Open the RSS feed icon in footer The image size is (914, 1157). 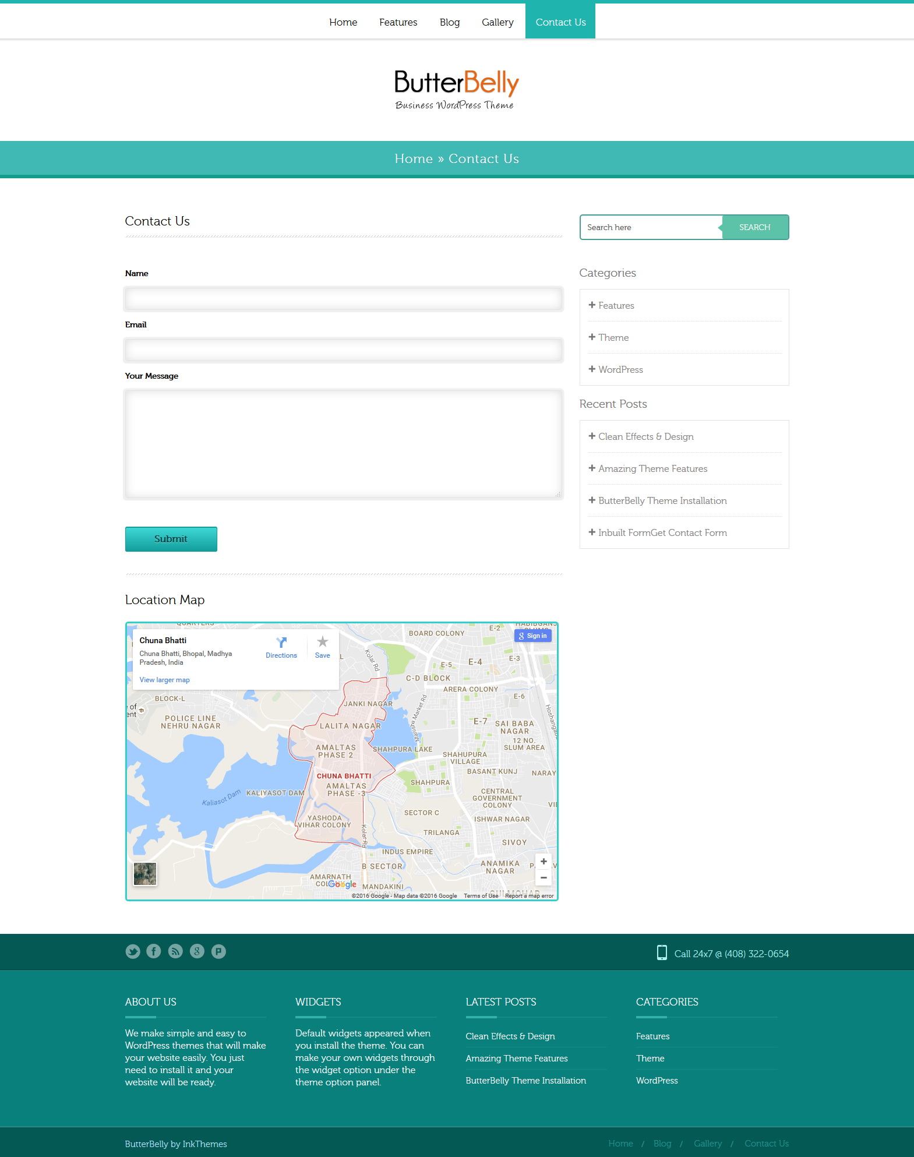(175, 951)
